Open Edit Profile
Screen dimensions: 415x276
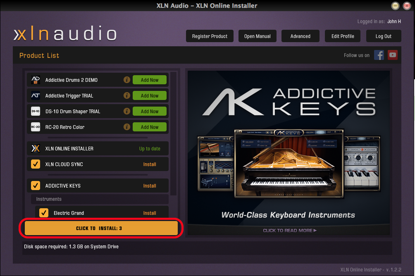pos(343,36)
